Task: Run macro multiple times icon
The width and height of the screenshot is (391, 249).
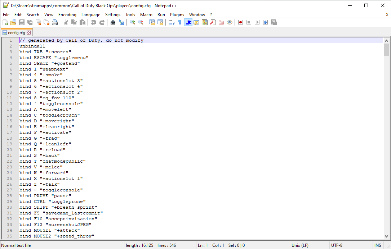Action: (265, 22)
